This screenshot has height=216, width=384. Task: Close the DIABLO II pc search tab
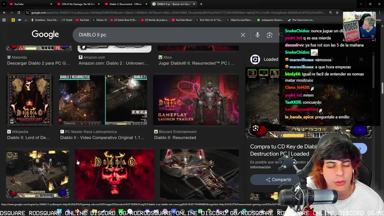[194, 4]
